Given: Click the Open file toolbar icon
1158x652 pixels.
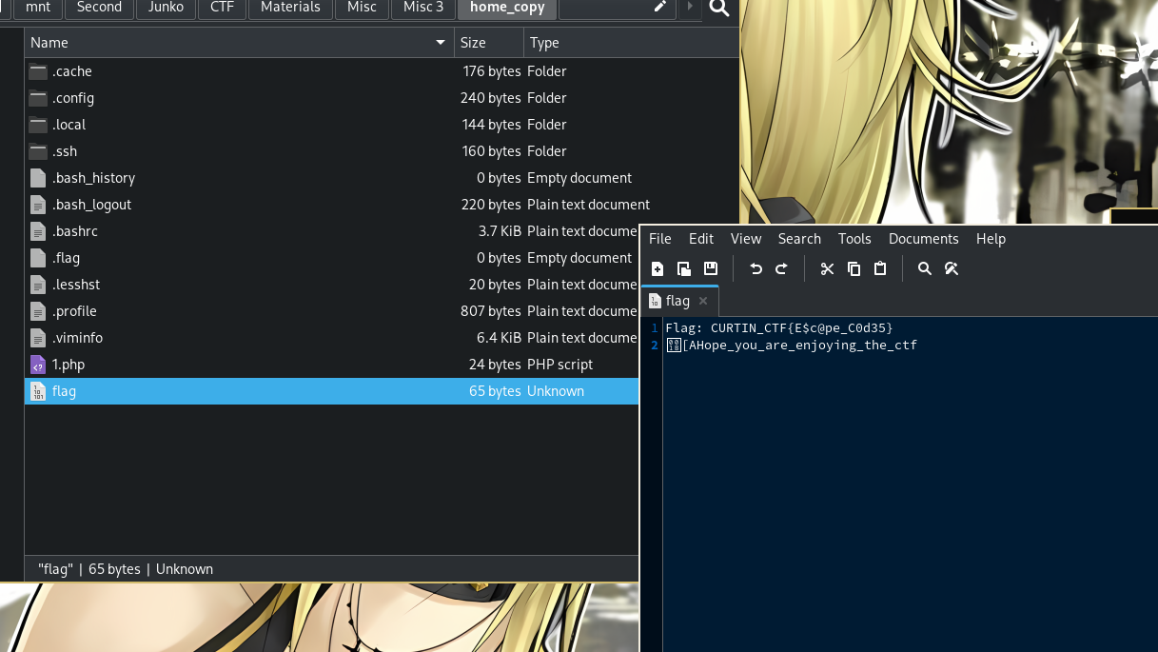Looking at the screenshot, I should tap(684, 269).
